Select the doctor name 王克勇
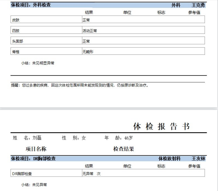This screenshot has height=191, width=218. click(198, 5)
